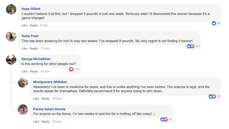Click heart reaction on George McCallister's comment
Image resolution: width=229 pixels, height=129 pixels.
point(71,69)
